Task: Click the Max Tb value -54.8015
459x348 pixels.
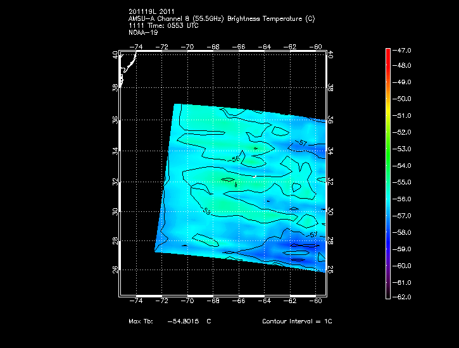Action: click(182, 321)
